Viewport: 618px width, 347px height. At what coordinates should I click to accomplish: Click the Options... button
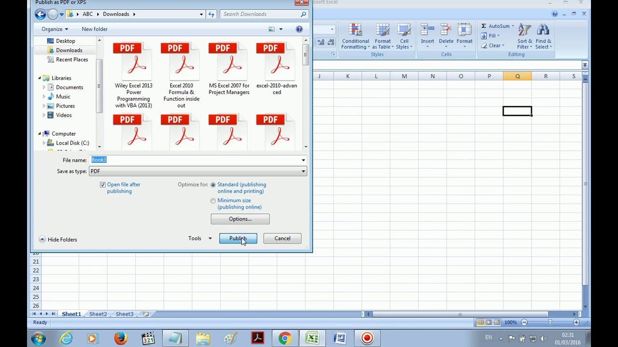[x=240, y=219]
